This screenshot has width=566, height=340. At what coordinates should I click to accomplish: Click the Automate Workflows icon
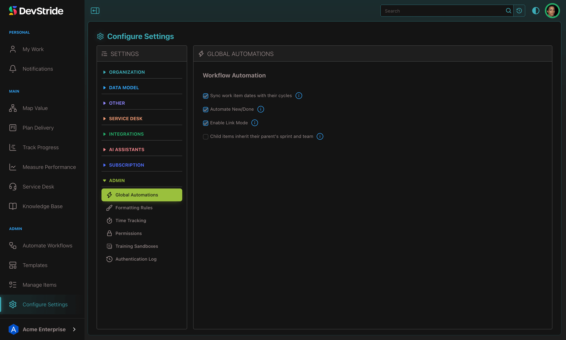13,246
